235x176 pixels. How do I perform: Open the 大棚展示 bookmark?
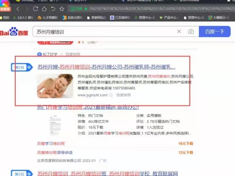(x=219, y=18)
